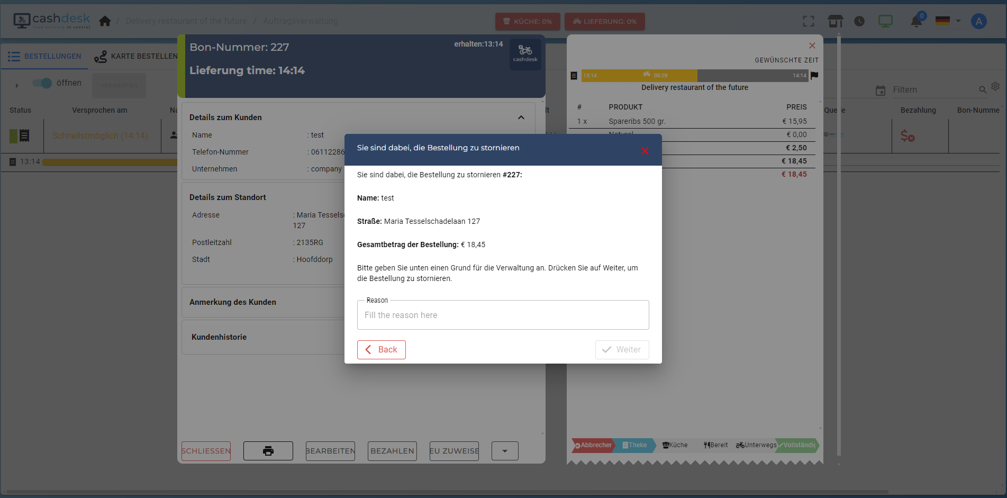1007x498 pixels.
Task: Open the store shop icon in the header
Action: (x=835, y=21)
